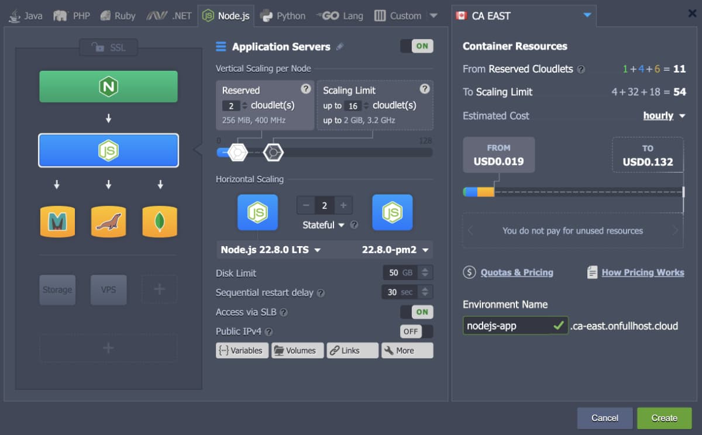Viewport: 702px width, 435px height.
Task: Click the green Create button
Action: 664,418
